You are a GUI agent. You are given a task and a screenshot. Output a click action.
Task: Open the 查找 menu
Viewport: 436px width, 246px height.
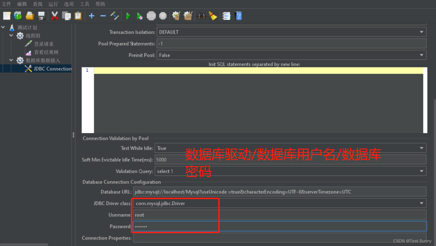(x=38, y=4)
